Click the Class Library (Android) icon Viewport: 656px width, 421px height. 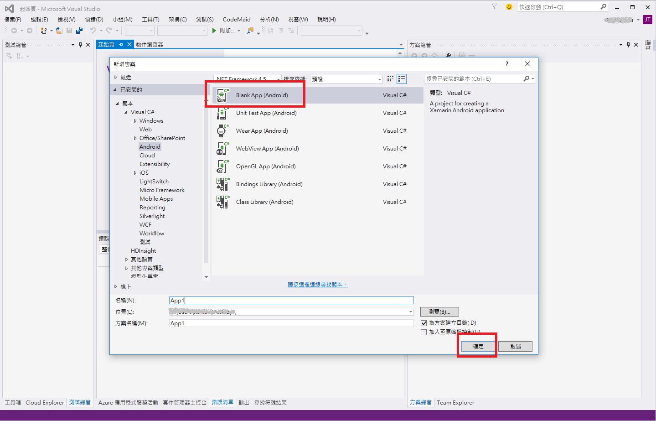tap(222, 202)
